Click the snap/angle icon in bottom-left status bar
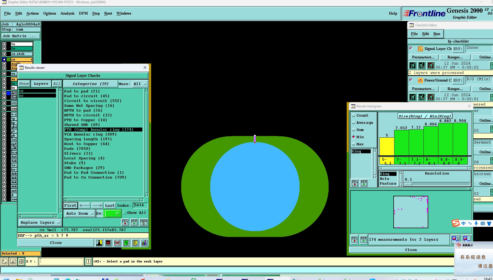Screen dimensions: 493x280 click(13, 262)
